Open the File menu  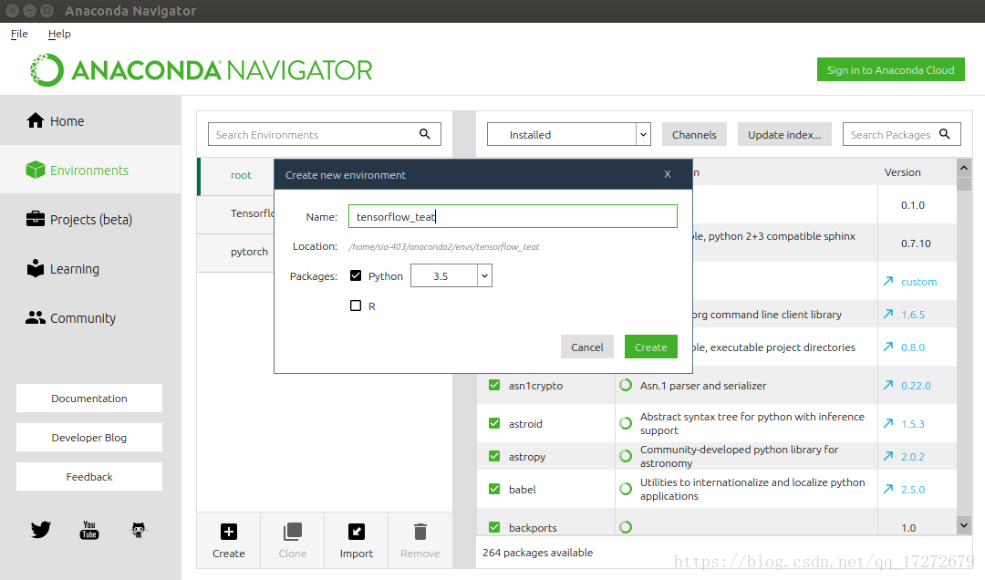(x=19, y=34)
